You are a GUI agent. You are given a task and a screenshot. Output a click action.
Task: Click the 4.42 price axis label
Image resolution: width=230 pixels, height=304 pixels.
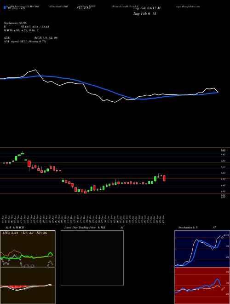point(223,185)
